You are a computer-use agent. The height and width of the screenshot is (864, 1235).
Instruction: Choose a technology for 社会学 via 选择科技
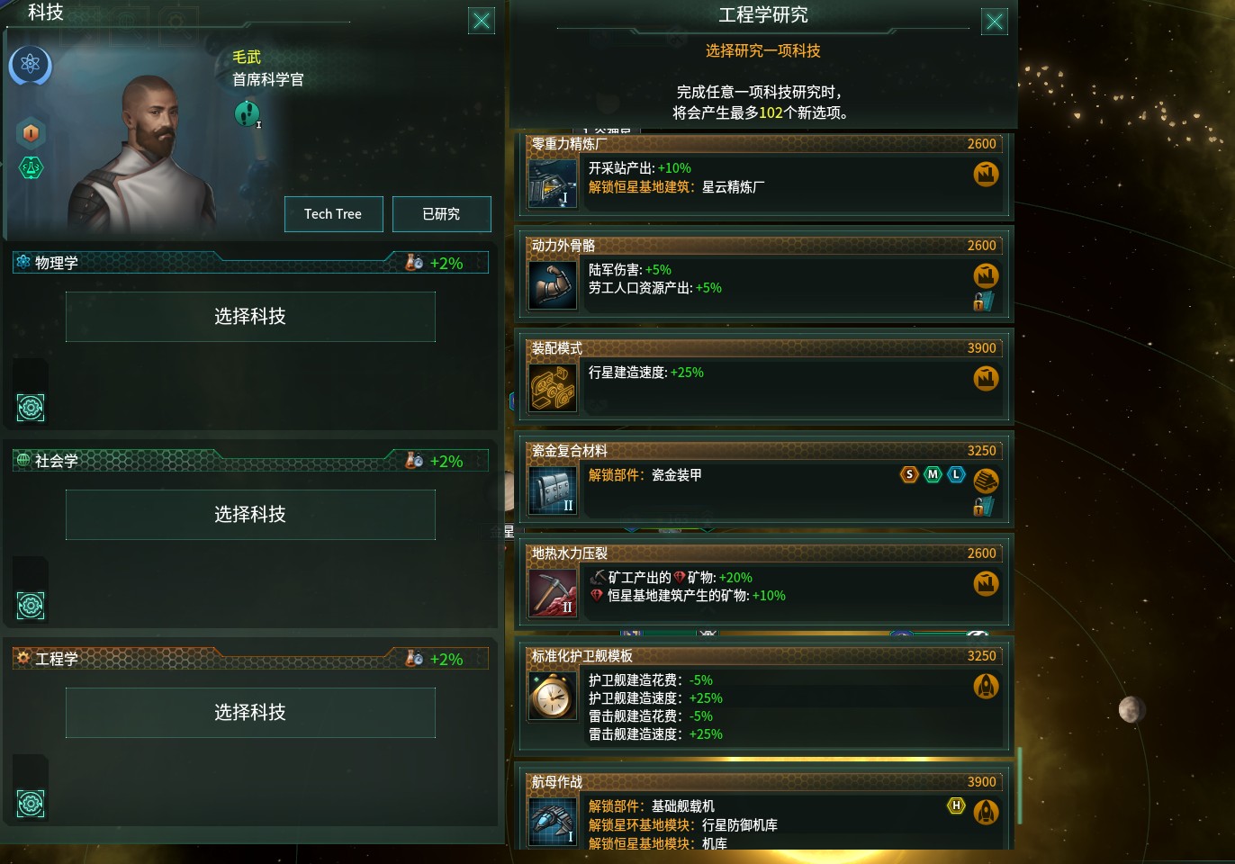point(250,515)
